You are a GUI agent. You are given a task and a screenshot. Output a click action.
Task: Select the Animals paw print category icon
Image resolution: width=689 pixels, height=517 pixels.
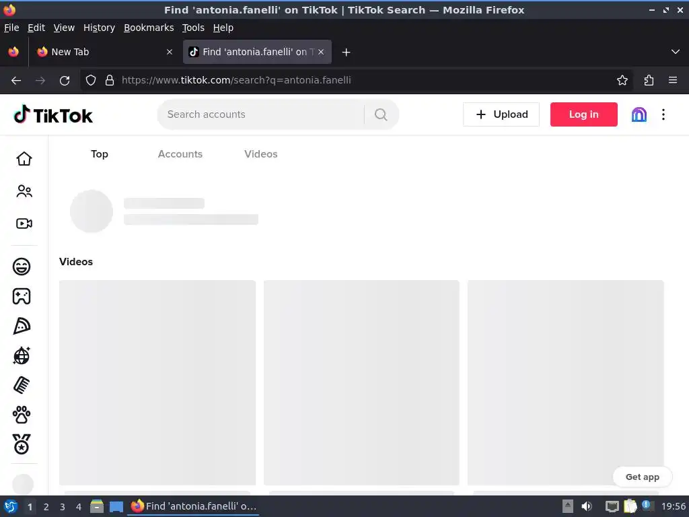pos(22,415)
